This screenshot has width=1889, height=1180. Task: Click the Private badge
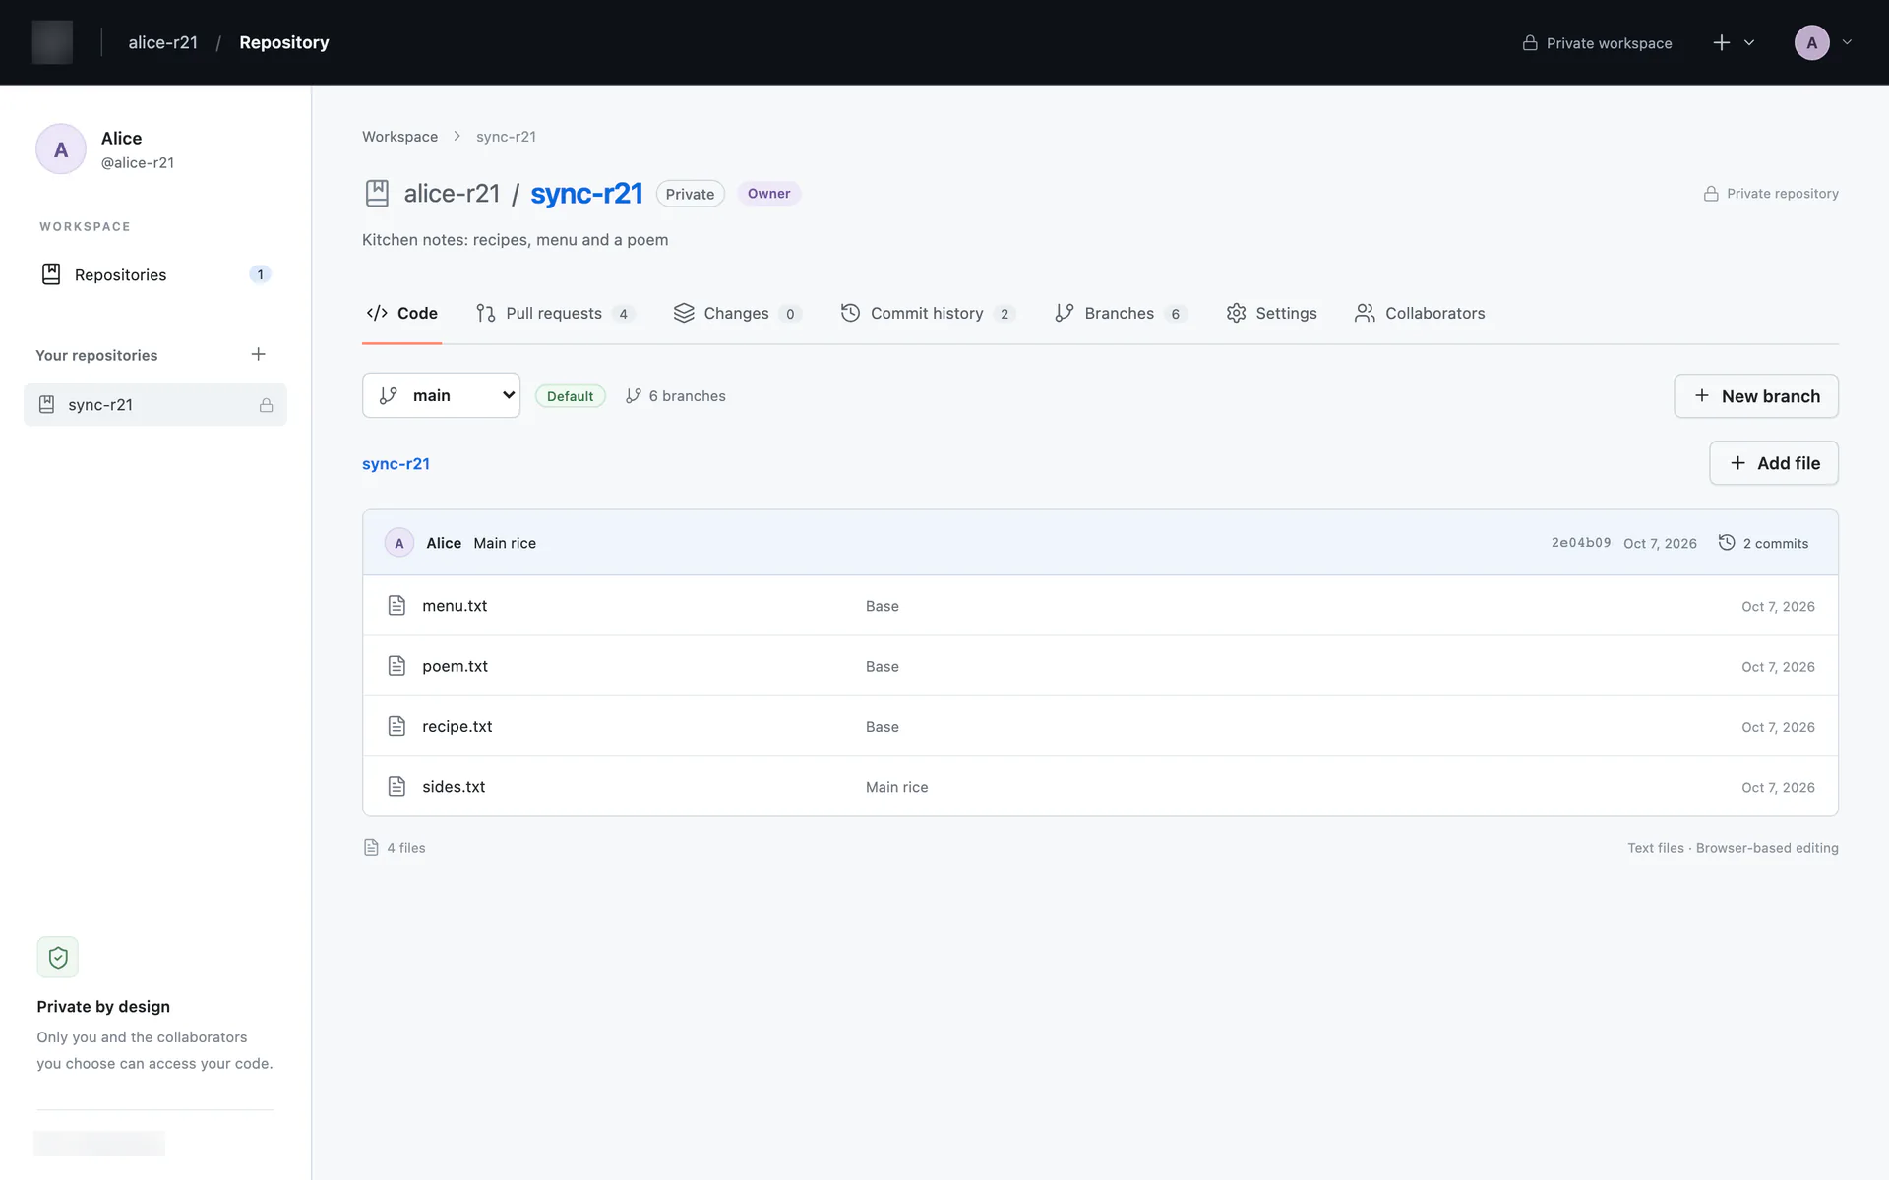tap(690, 194)
